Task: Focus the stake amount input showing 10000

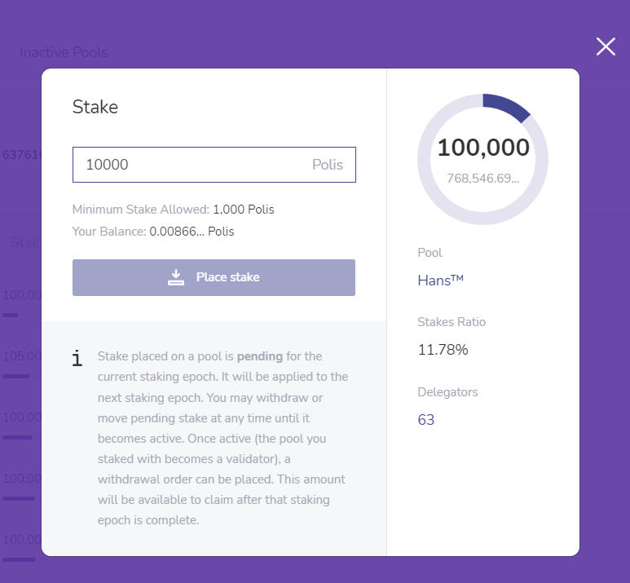Action: pyautogui.click(x=187, y=165)
